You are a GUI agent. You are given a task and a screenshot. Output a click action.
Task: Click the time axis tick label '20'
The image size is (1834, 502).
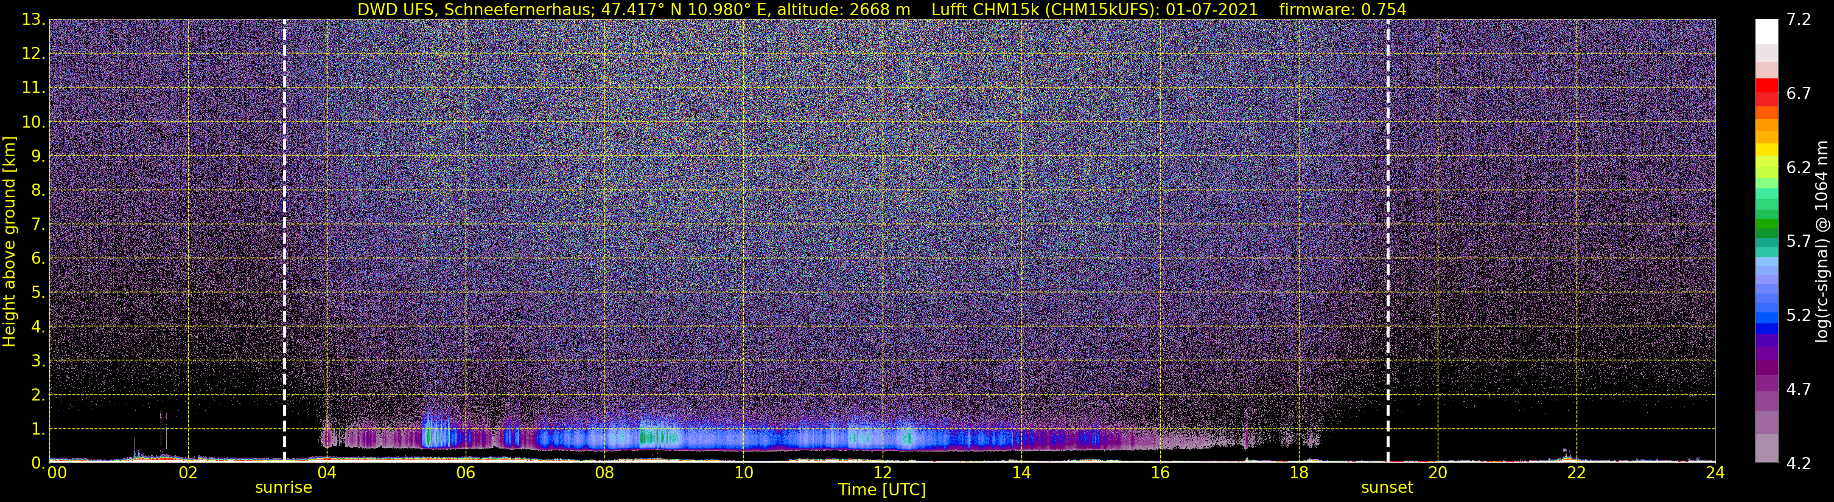click(x=1438, y=473)
